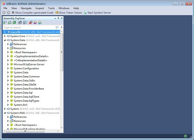The width and height of the screenshot is (194, 140).
Task: Click the search options magnifier icon
Action: point(57,27)
